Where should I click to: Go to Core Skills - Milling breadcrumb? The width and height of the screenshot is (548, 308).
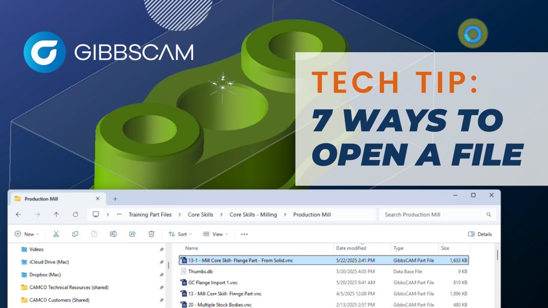point(253,214)
